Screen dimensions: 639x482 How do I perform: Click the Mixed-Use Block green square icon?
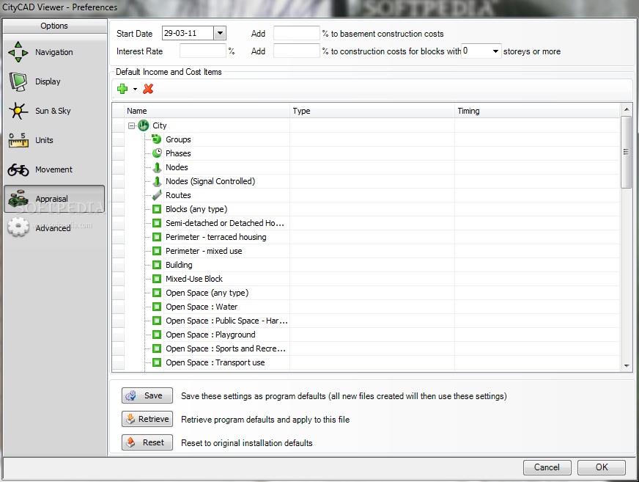tap(157, 279)
